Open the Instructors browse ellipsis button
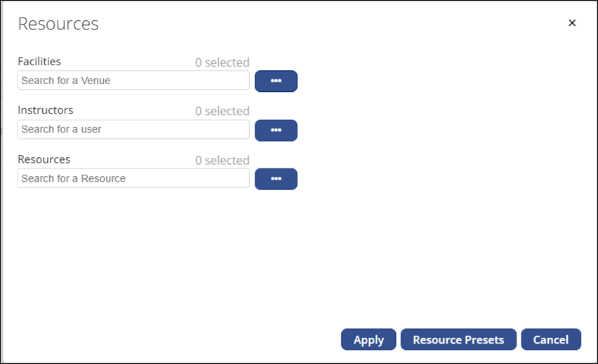 276,130
